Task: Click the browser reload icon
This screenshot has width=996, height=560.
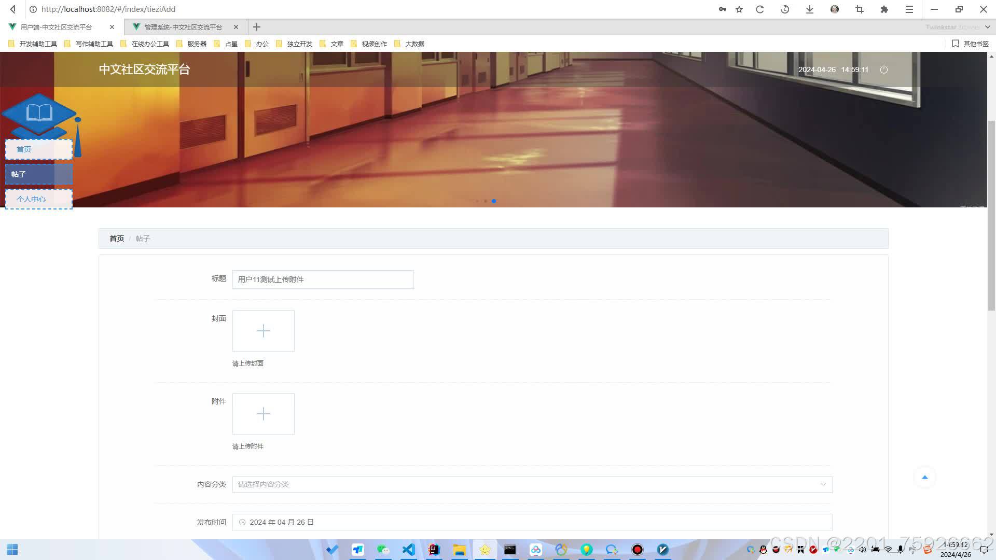Action: (x=759, y=9)
